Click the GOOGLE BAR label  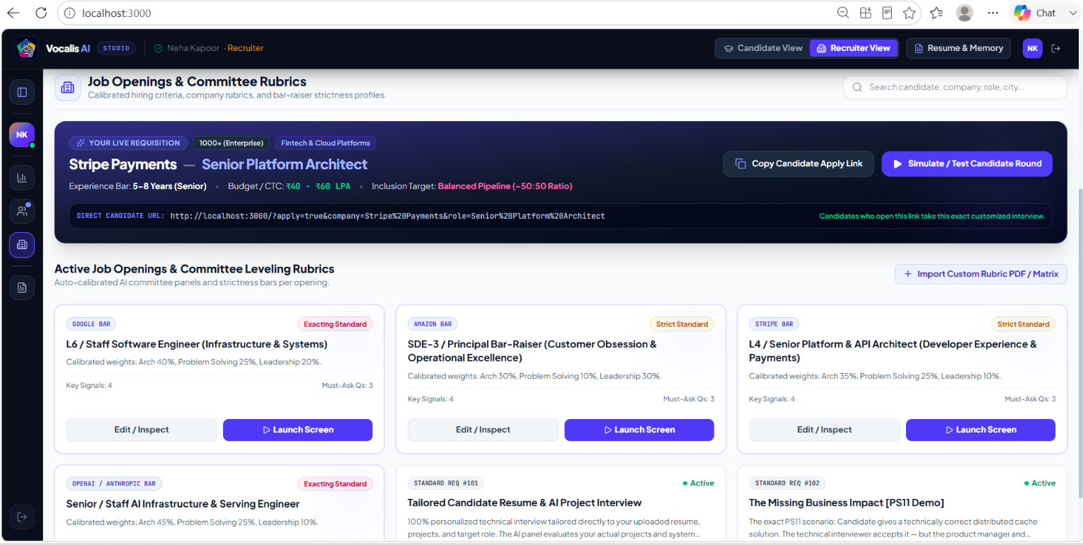point(91,324)
